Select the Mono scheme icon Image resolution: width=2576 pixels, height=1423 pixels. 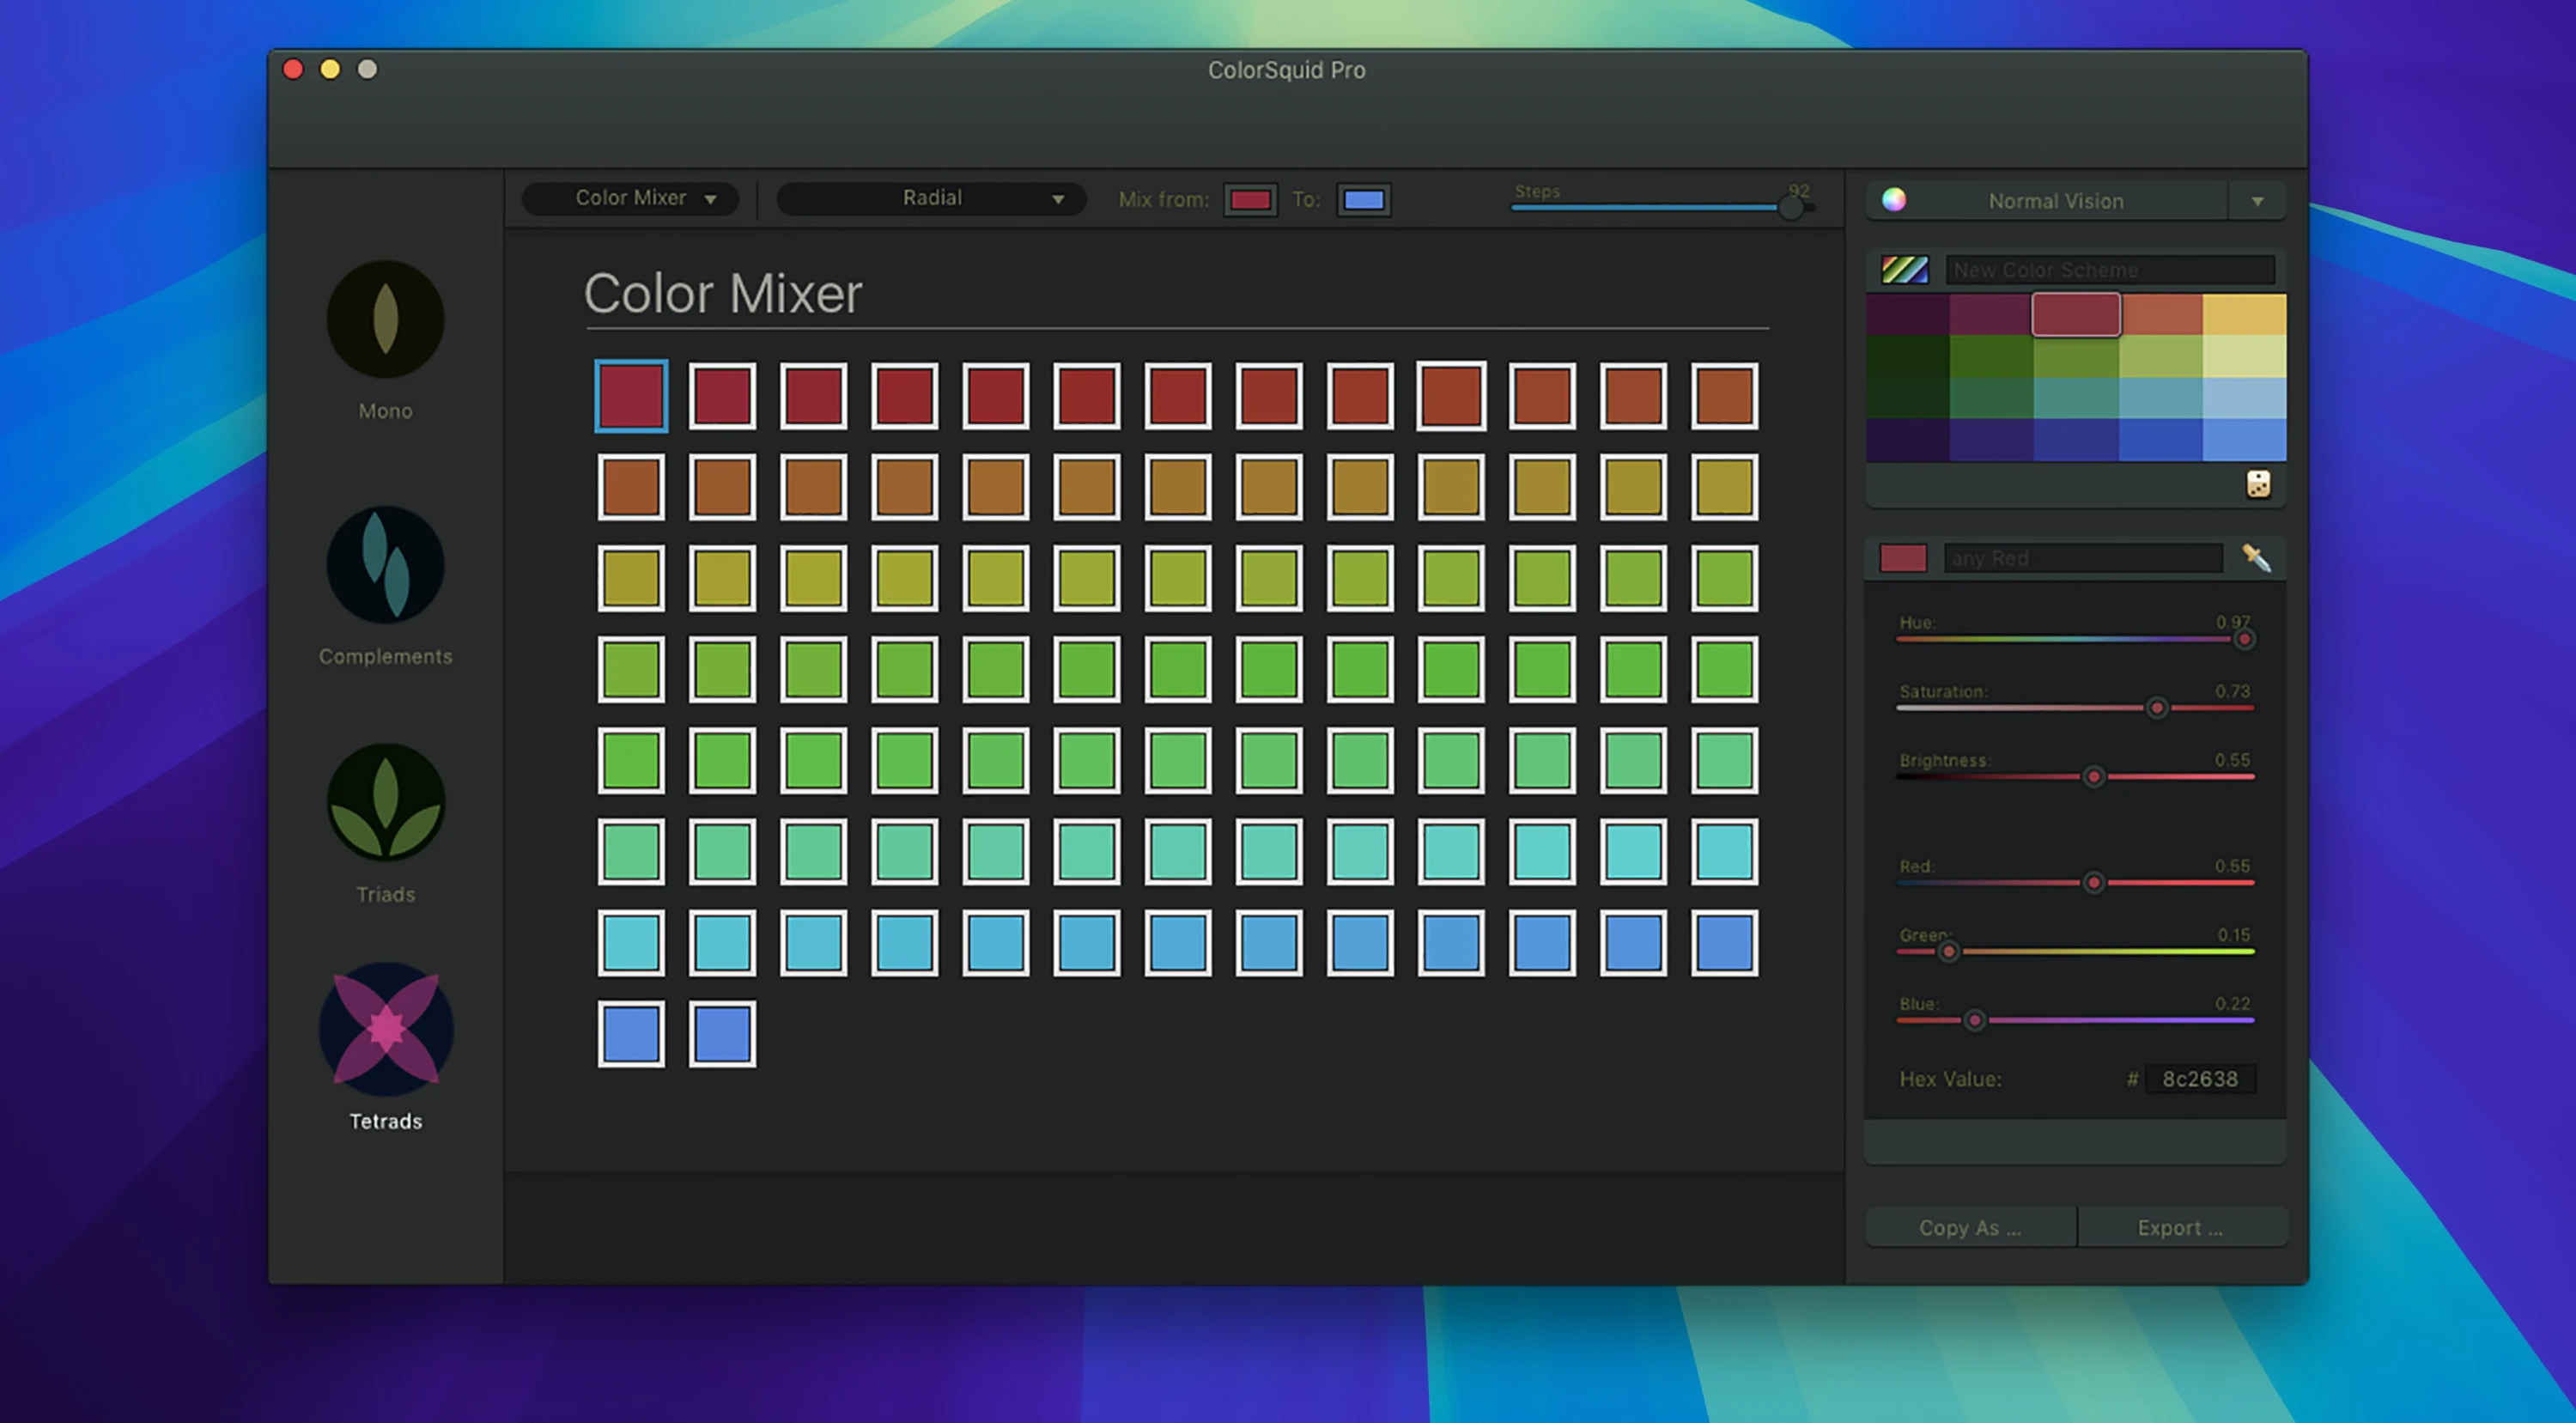pos(385,320)
